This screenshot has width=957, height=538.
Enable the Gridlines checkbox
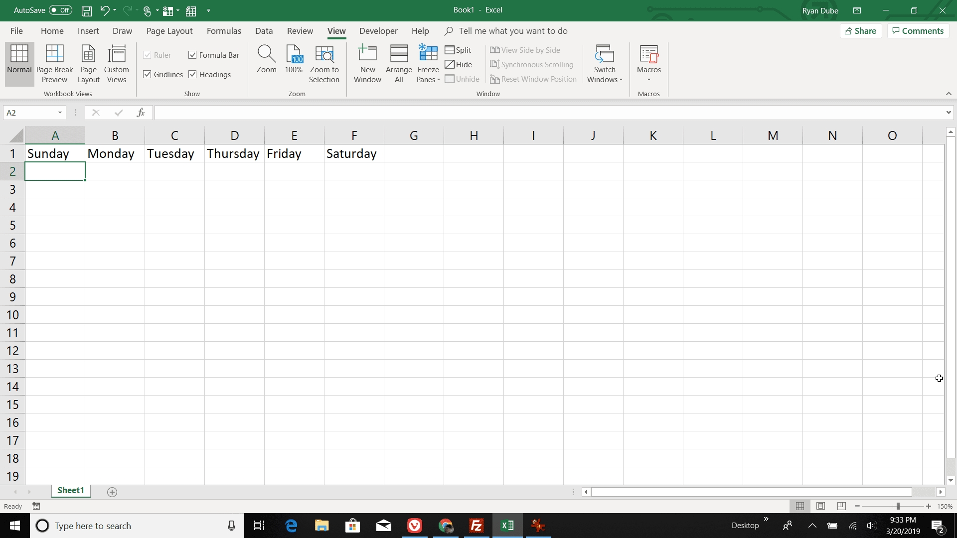click(148, 74)
